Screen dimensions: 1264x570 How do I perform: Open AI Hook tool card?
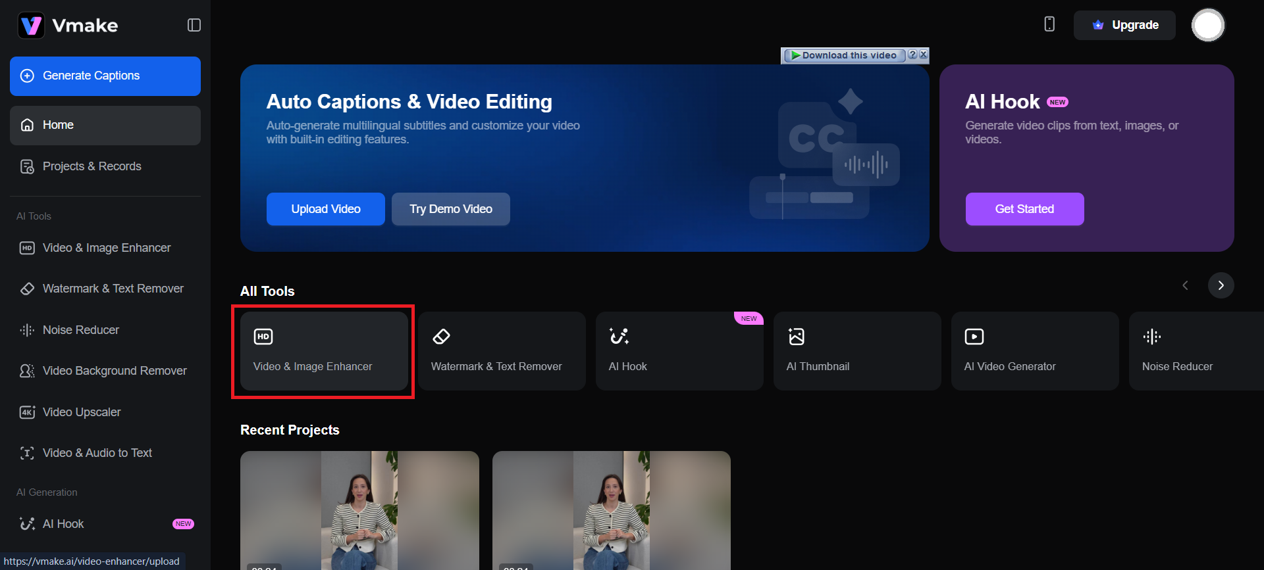click(679, 351)
